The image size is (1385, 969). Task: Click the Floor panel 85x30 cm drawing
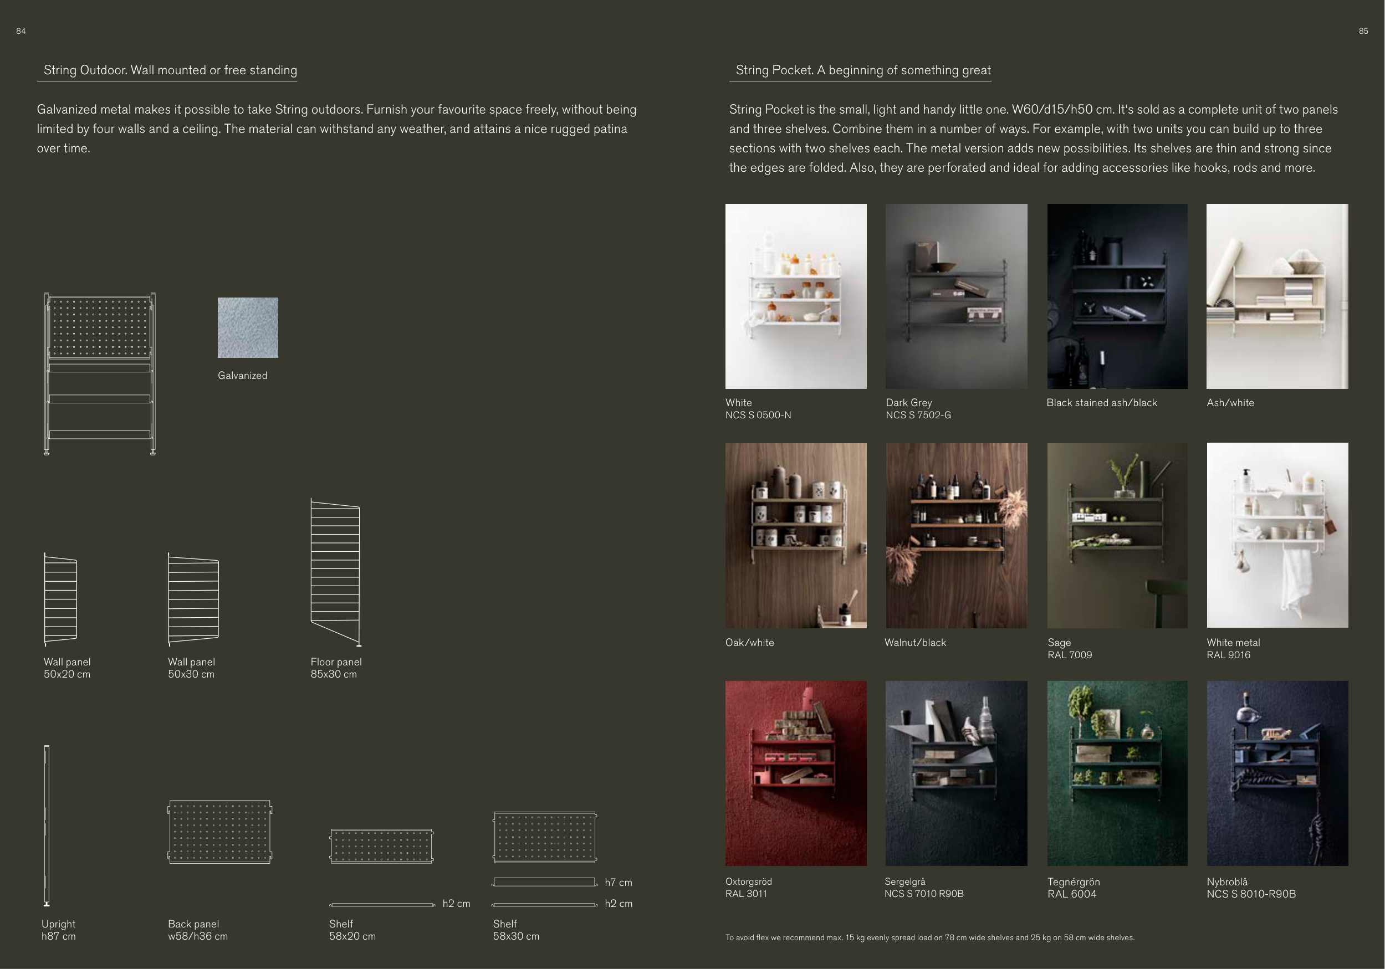click(x=335, y=573)
